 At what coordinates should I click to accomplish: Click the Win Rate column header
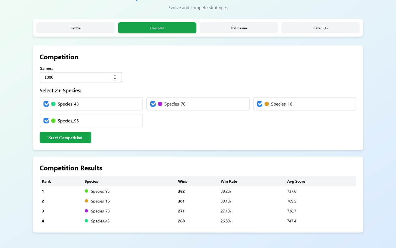tap(229, 181)
